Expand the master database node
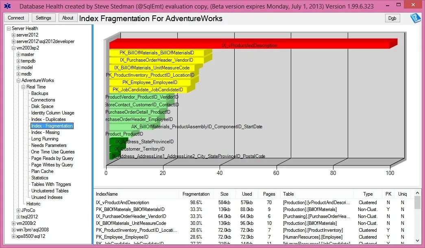The height and width of the screenshot is (248, 425). [18, 54]
